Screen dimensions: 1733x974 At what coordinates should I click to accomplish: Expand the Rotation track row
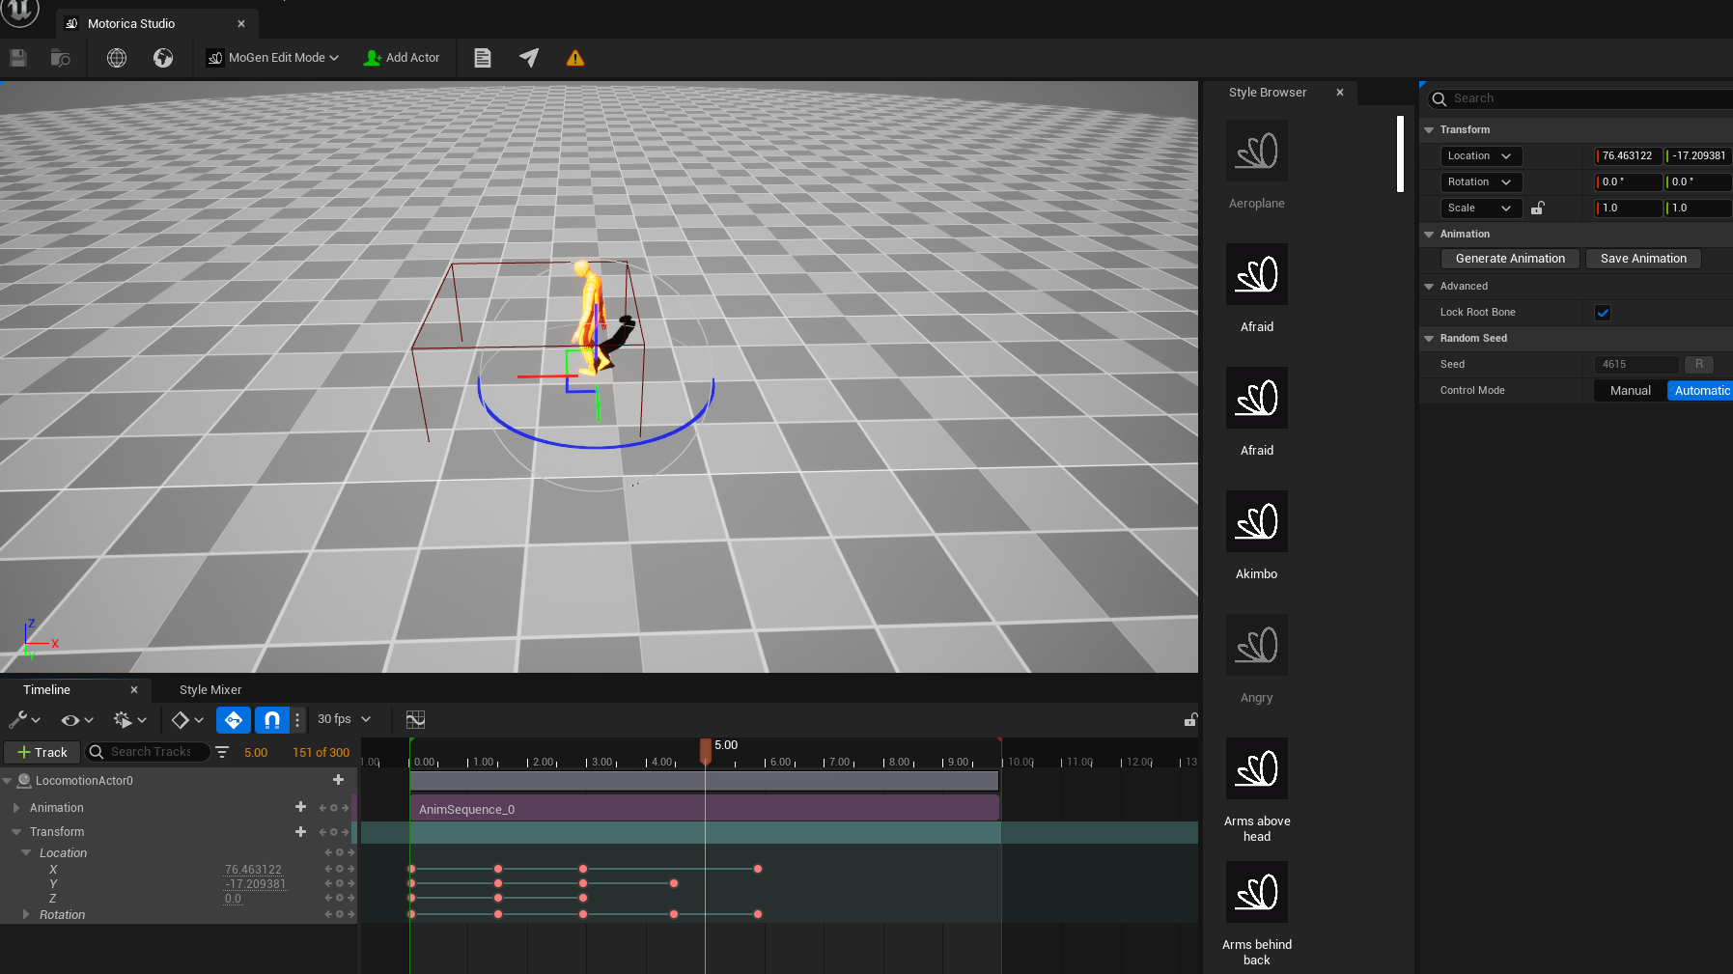pyautogui.click(x=26, y=915)
